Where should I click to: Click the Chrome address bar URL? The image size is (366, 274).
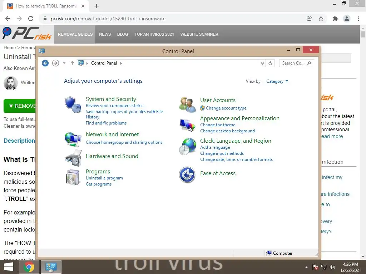pyautogui.click(x=108, y=19)
